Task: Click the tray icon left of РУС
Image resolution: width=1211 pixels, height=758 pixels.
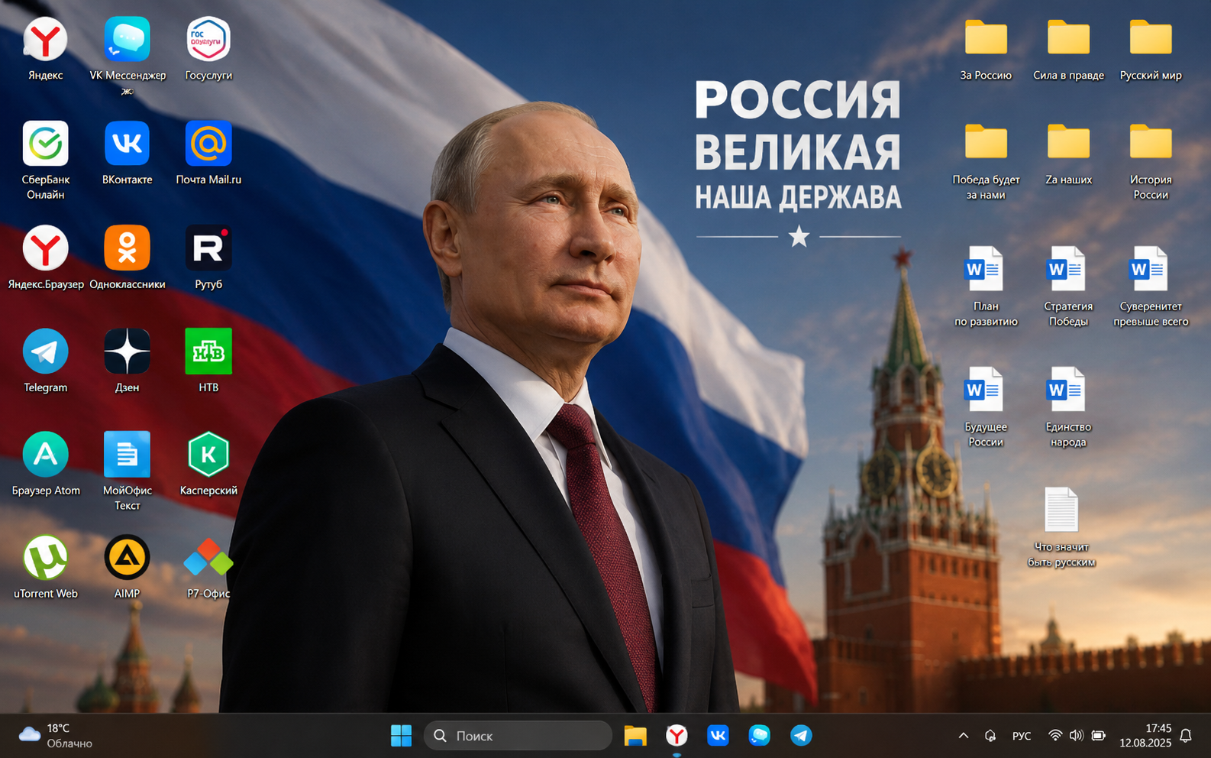Action: pyautogui.click(x=990, y=736)
